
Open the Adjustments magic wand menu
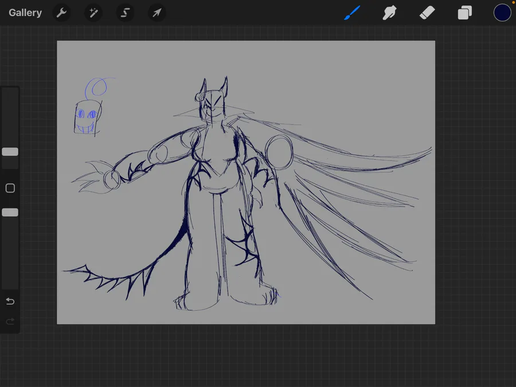tap(93, 13)
